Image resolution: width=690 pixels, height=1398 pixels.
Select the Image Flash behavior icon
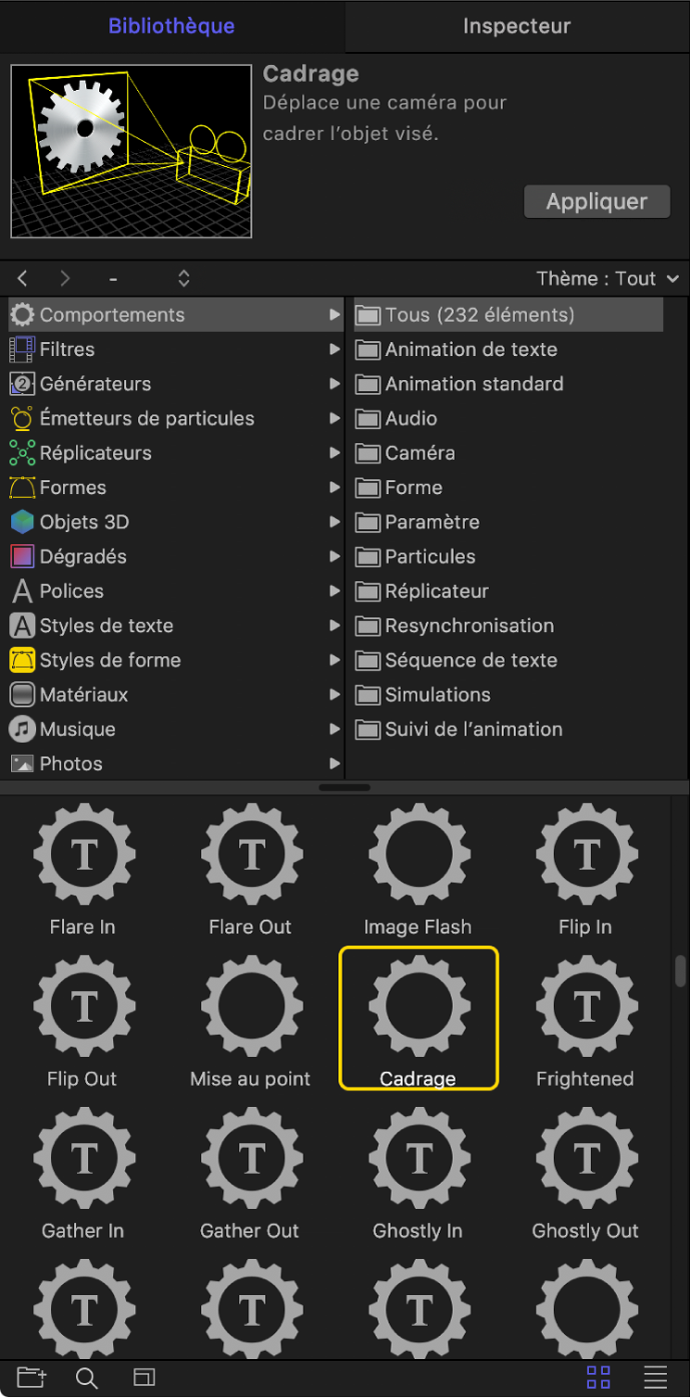[x=418, y=854]
